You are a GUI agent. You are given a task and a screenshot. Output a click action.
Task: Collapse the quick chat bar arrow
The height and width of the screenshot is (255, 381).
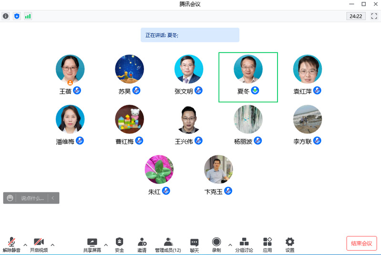click(53, 198)
